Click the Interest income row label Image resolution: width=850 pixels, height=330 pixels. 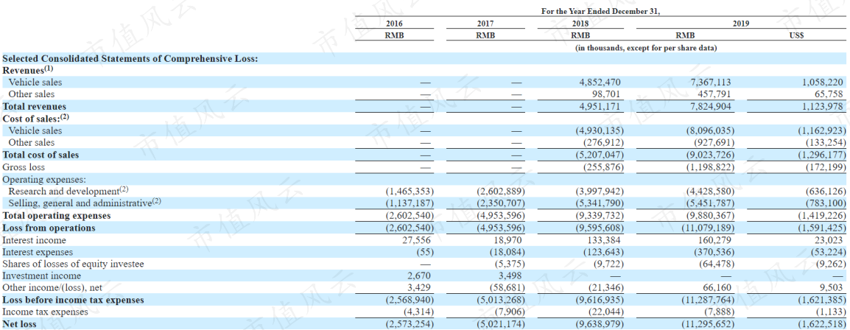click(34, 240)
